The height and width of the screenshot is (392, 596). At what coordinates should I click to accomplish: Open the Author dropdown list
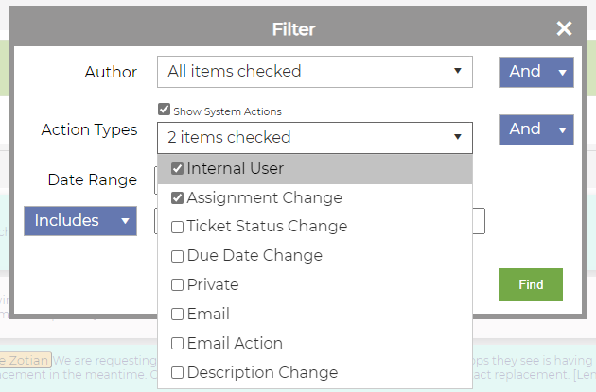click(315, 72)
